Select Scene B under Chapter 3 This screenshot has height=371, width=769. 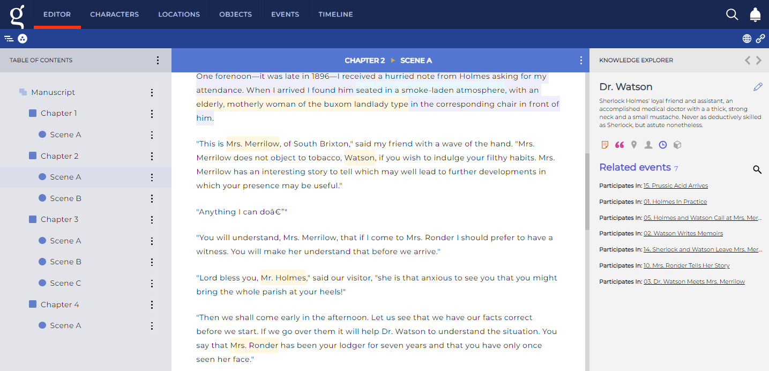click(65, 262)
